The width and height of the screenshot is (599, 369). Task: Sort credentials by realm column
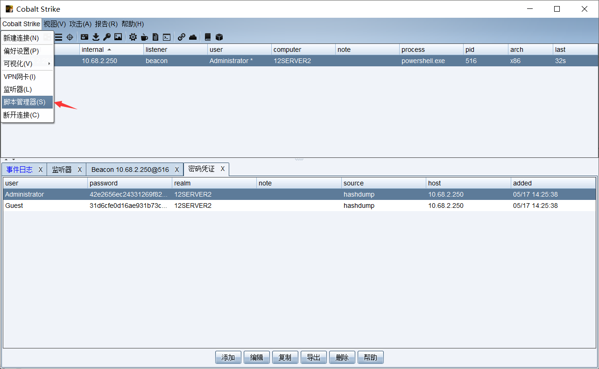(x=214, y=183)
